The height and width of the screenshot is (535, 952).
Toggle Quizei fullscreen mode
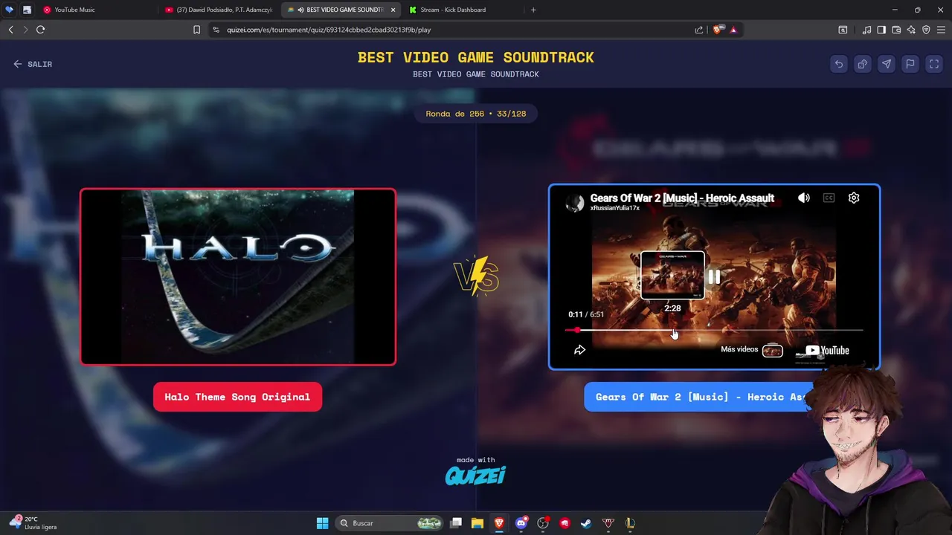click(x=934, y=64)
